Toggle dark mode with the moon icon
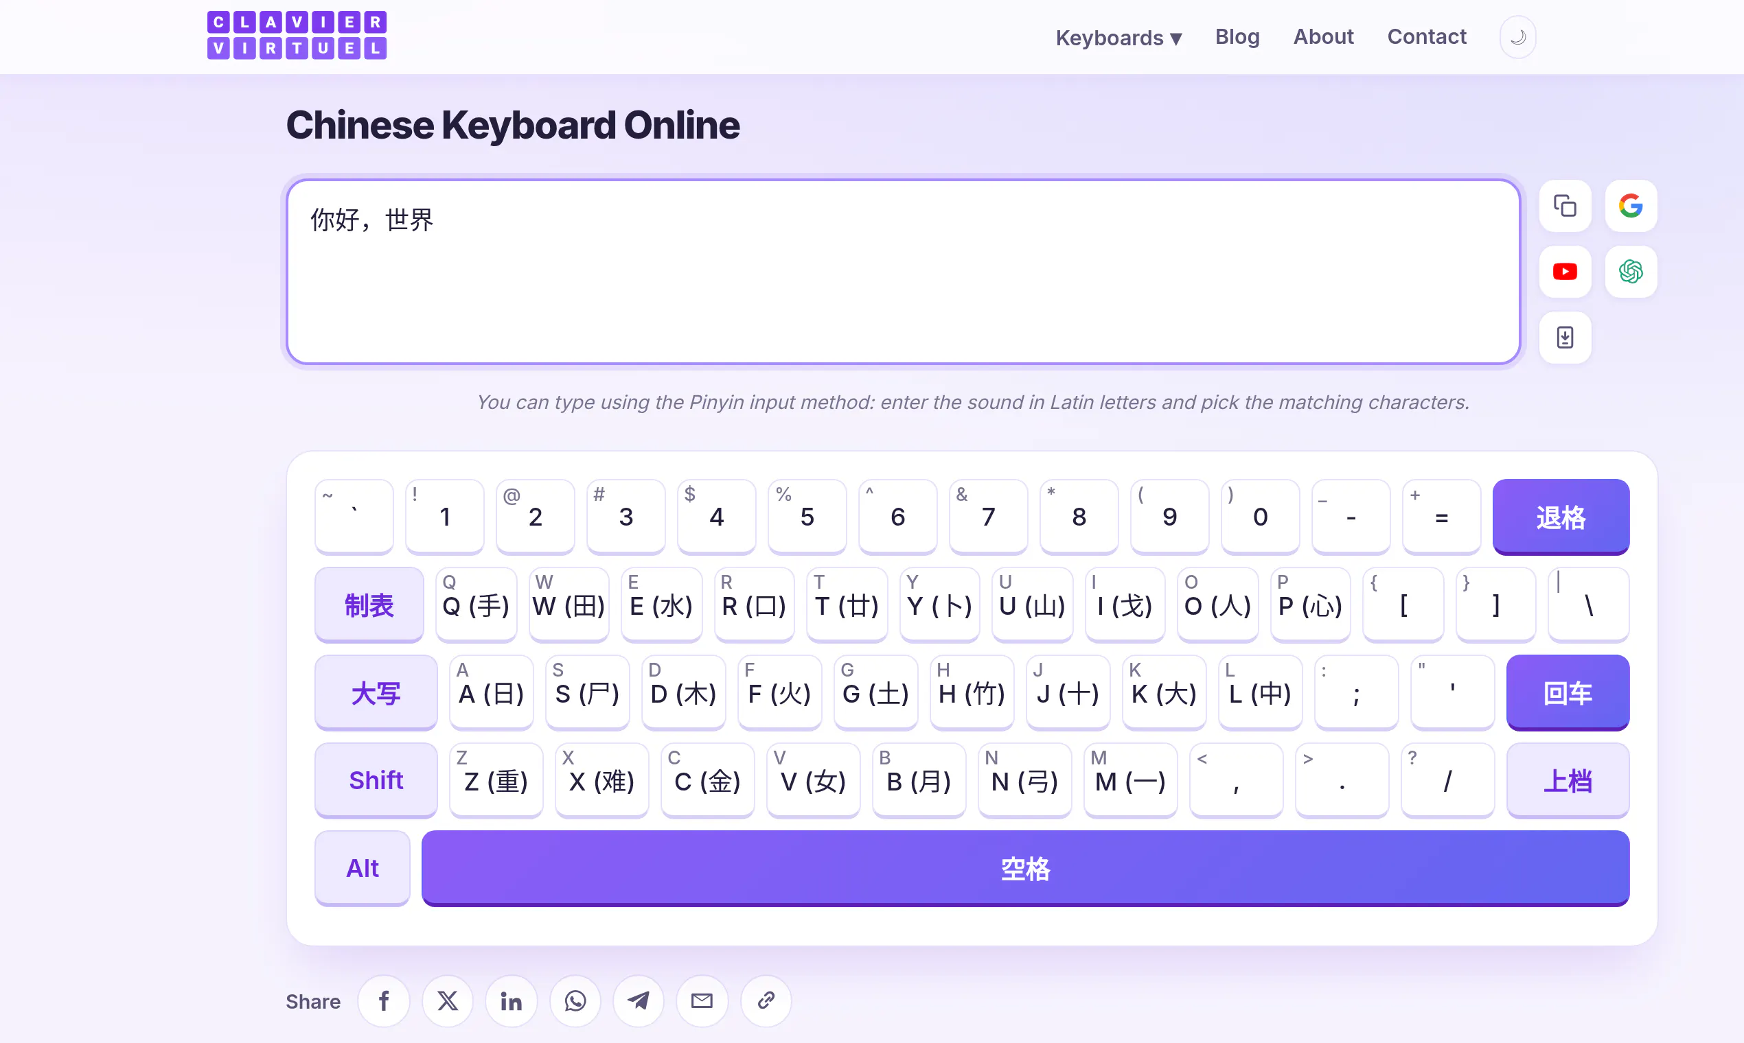 (1517, 36)
